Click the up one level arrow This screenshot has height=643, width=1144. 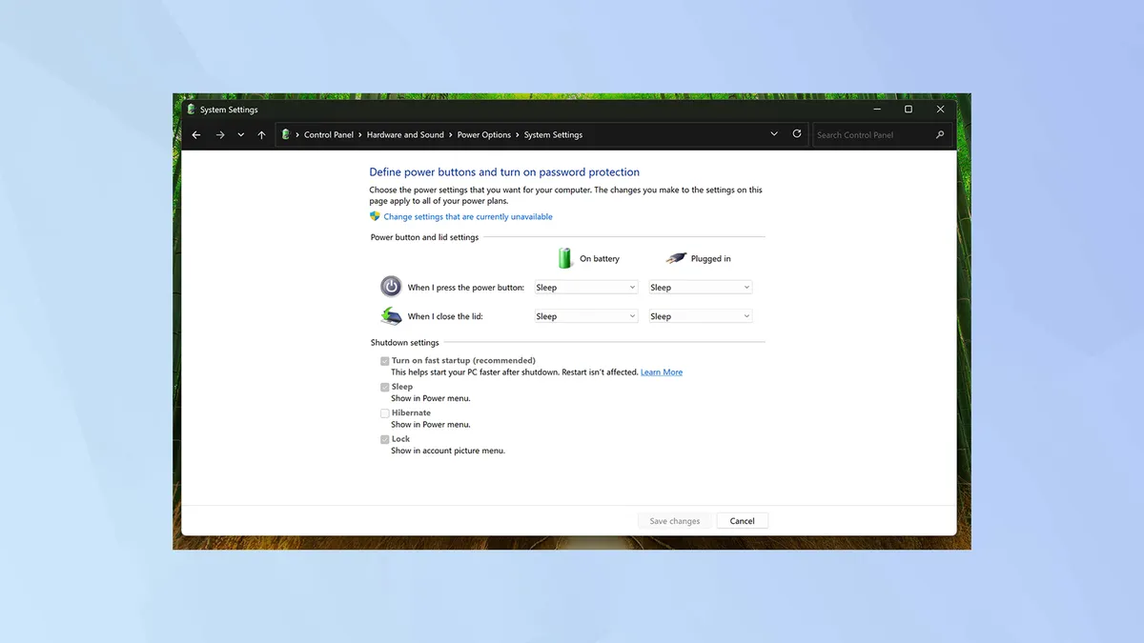coord(261,134)
